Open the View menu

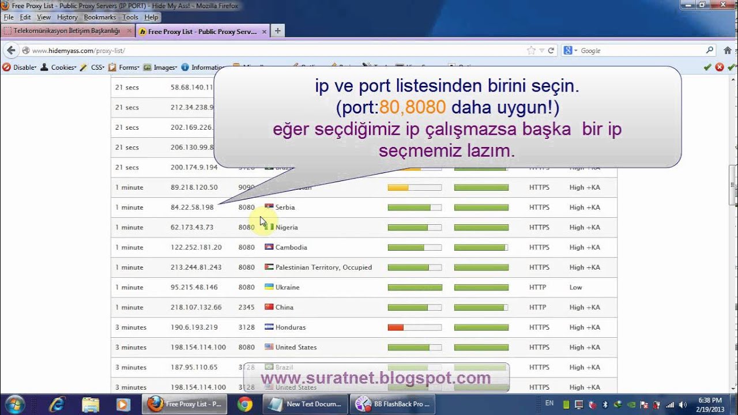[x=44, y=17]
